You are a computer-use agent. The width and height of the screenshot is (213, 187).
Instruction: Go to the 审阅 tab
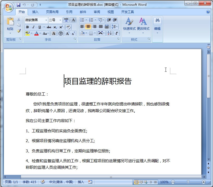point(97,12)
